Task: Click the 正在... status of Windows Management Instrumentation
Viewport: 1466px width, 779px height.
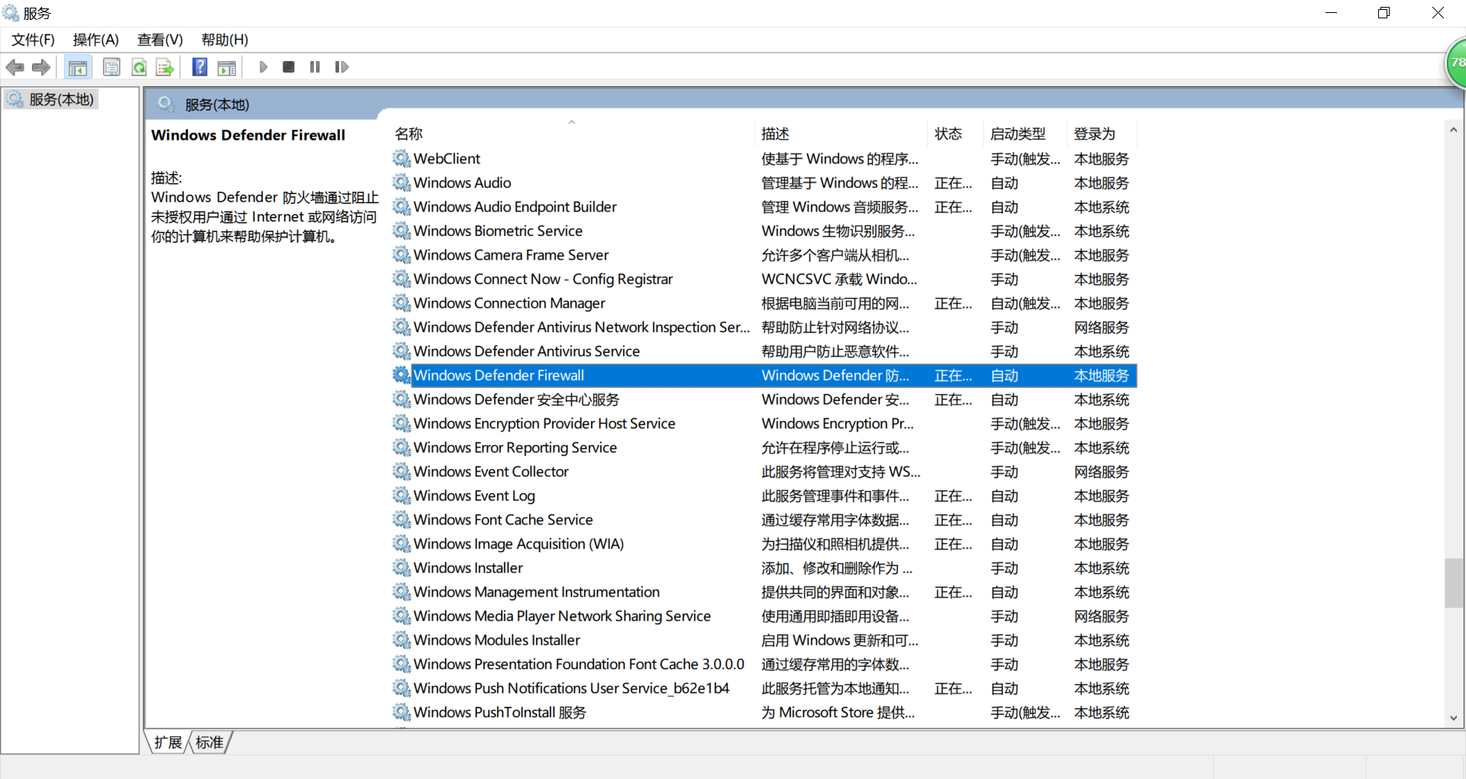Action: 954,593
